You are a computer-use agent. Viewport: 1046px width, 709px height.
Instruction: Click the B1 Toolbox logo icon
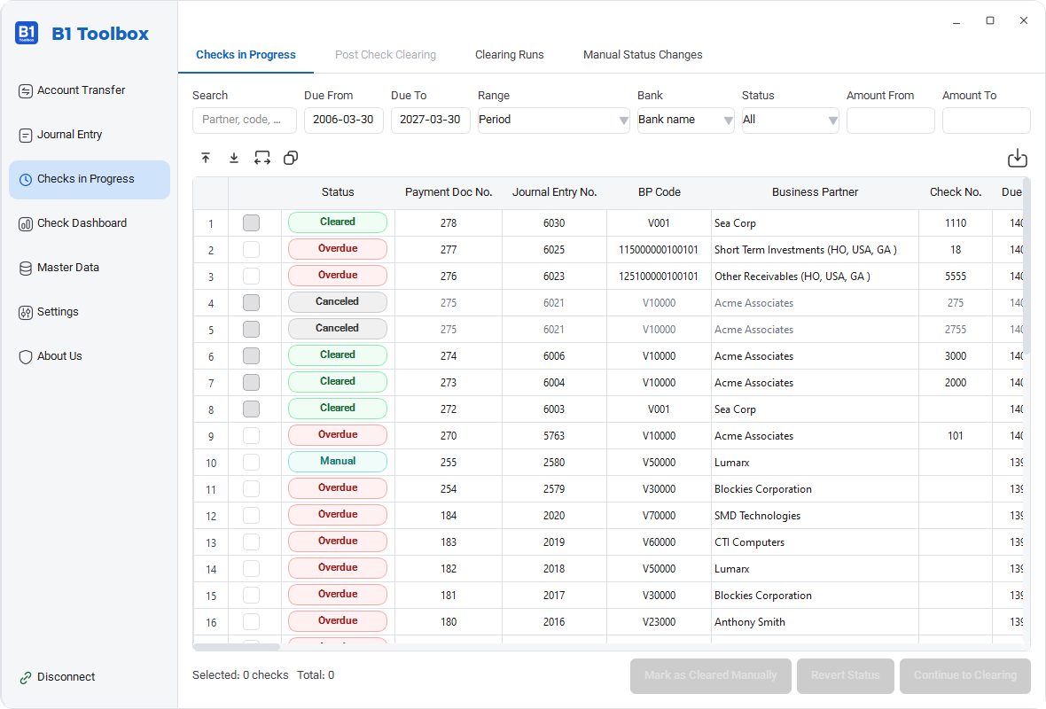click(27, 33)
